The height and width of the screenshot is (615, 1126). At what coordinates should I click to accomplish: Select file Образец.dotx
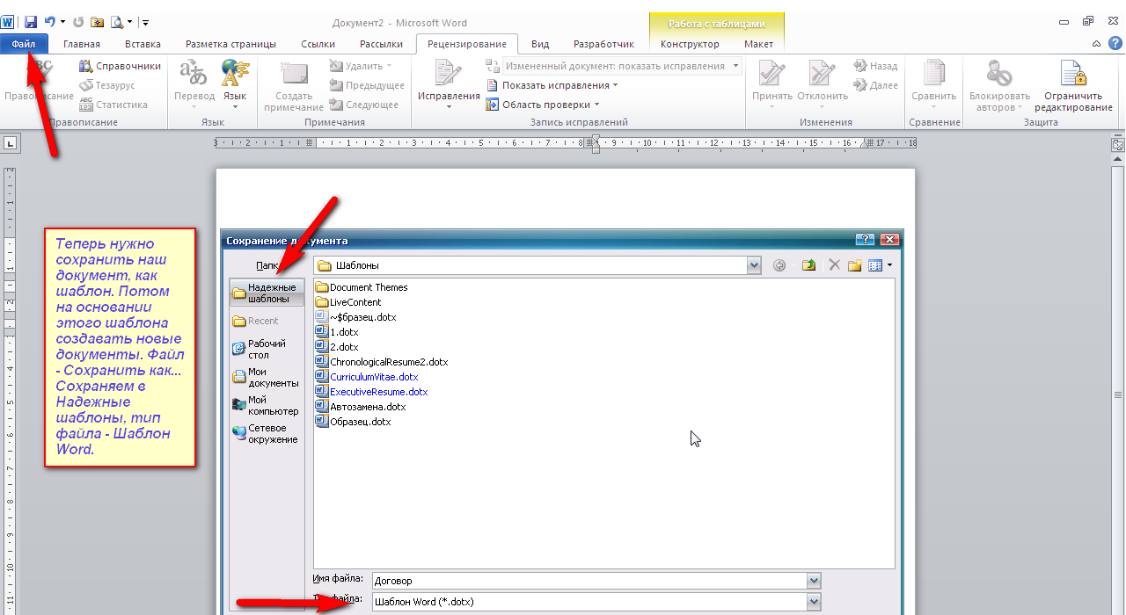[354, 422]
